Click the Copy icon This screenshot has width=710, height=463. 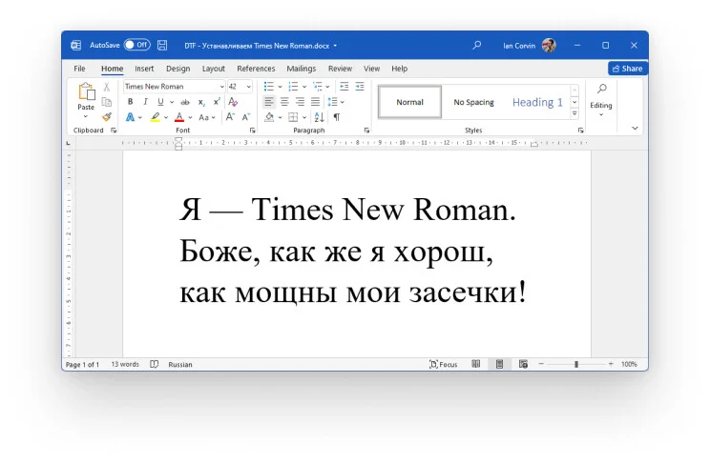(107, 102)
